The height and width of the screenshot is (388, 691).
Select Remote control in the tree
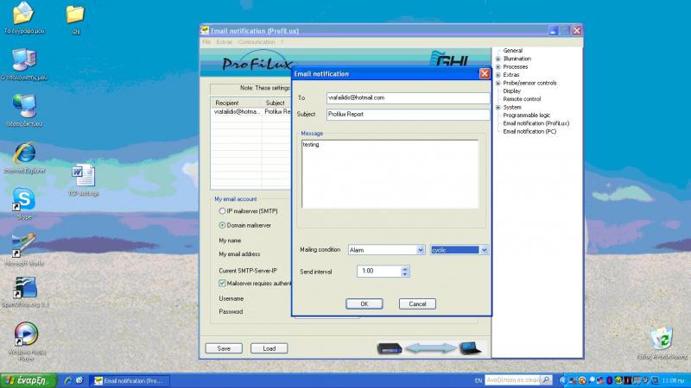coord(522,99)
